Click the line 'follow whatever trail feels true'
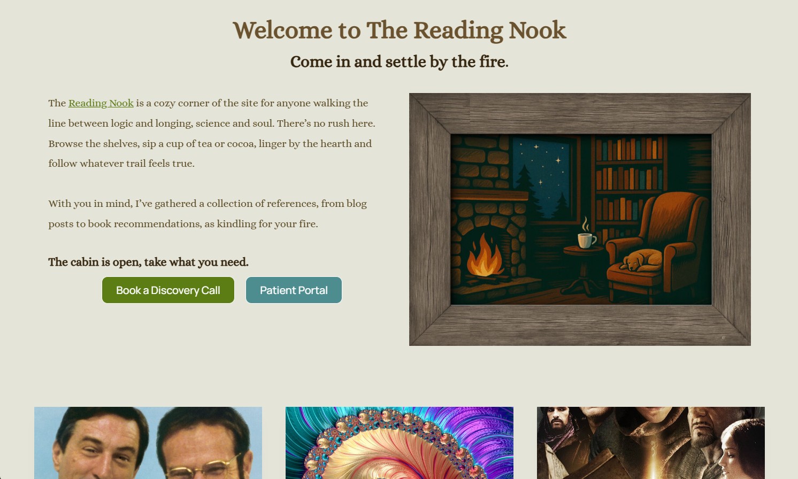Image resolution: width=798 pixels, height=479 pixels. [x=121, y=164]
